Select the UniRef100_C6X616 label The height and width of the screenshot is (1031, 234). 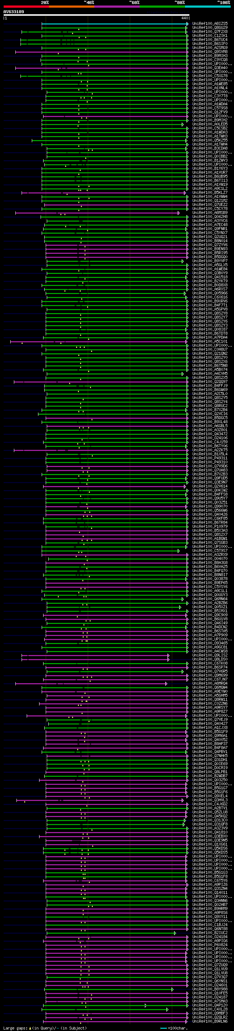[210, 297]
